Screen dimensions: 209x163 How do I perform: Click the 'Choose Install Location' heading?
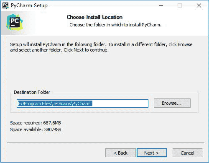pyautogui.click(x=94, y=17)
